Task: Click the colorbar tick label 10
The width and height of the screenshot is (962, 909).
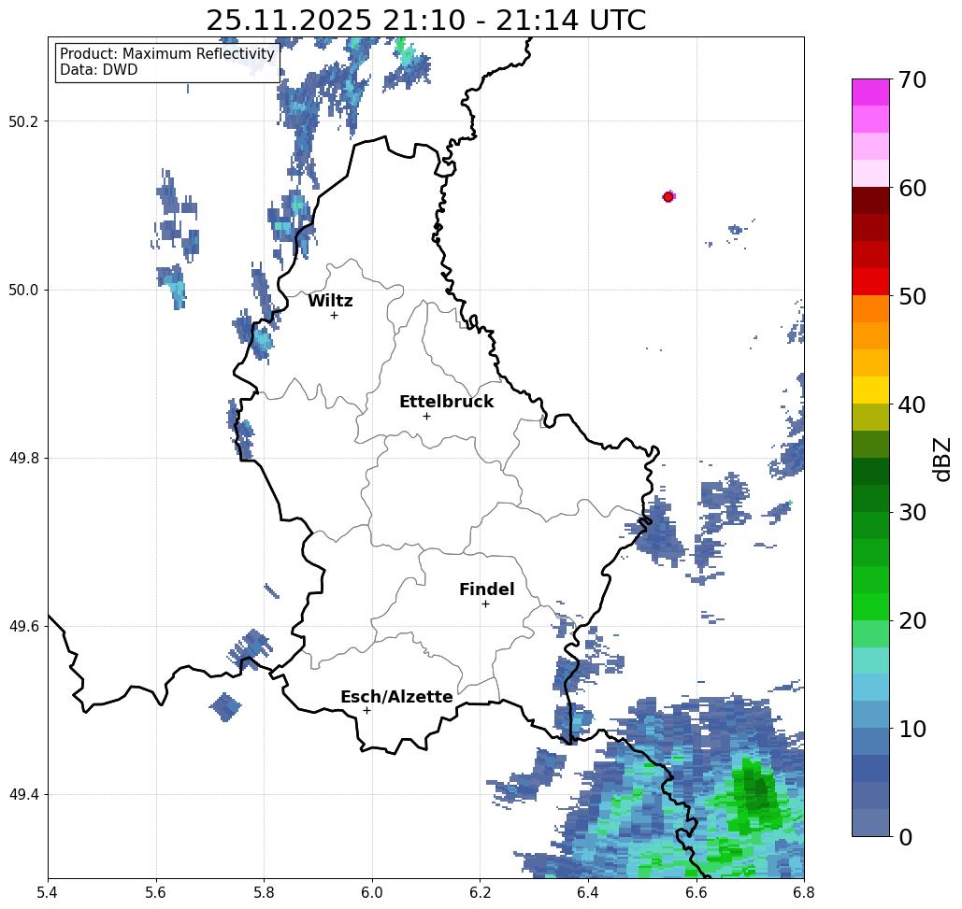Action: click(912, 729)
